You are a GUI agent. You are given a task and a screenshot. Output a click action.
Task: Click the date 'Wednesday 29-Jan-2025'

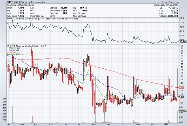[166, 5]
